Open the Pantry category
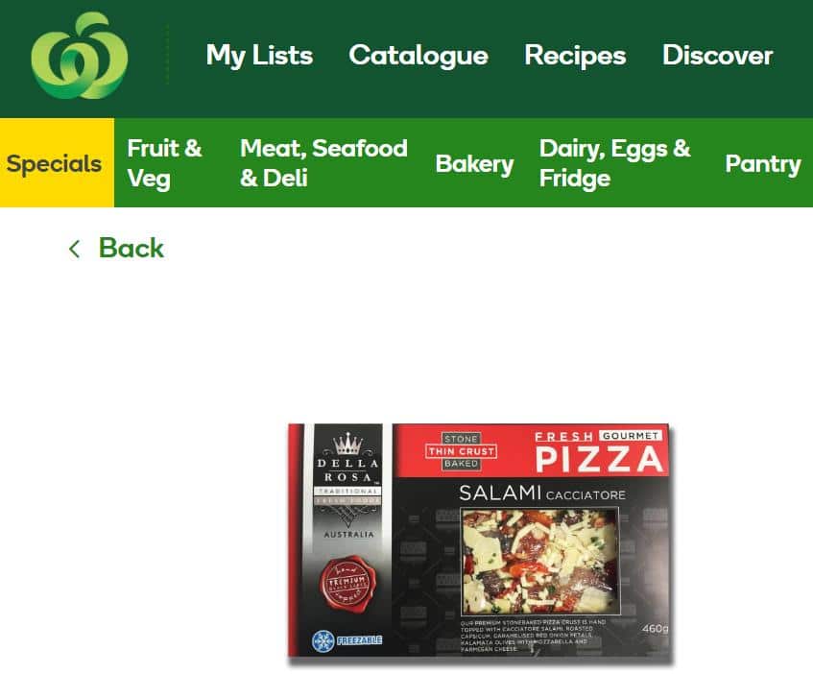813x674 pixels. tap(763, 164)
